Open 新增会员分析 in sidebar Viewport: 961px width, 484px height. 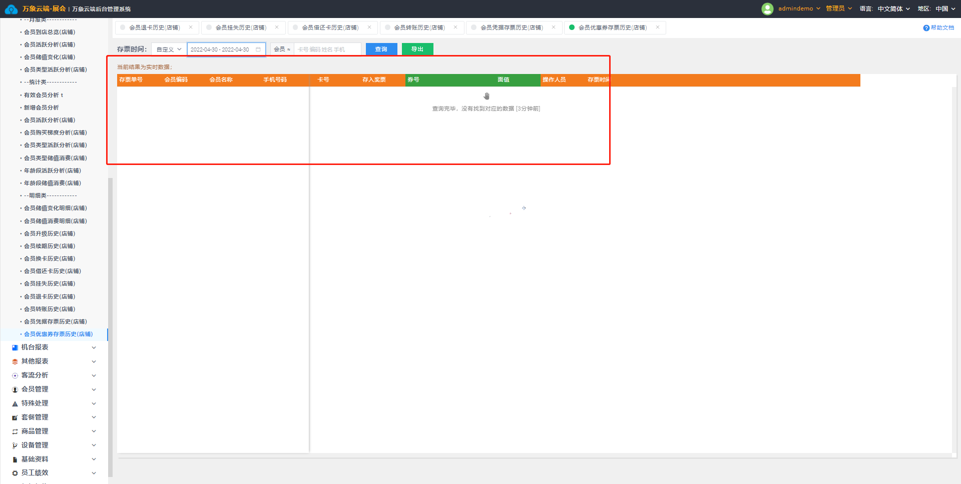tap(42, 107)
